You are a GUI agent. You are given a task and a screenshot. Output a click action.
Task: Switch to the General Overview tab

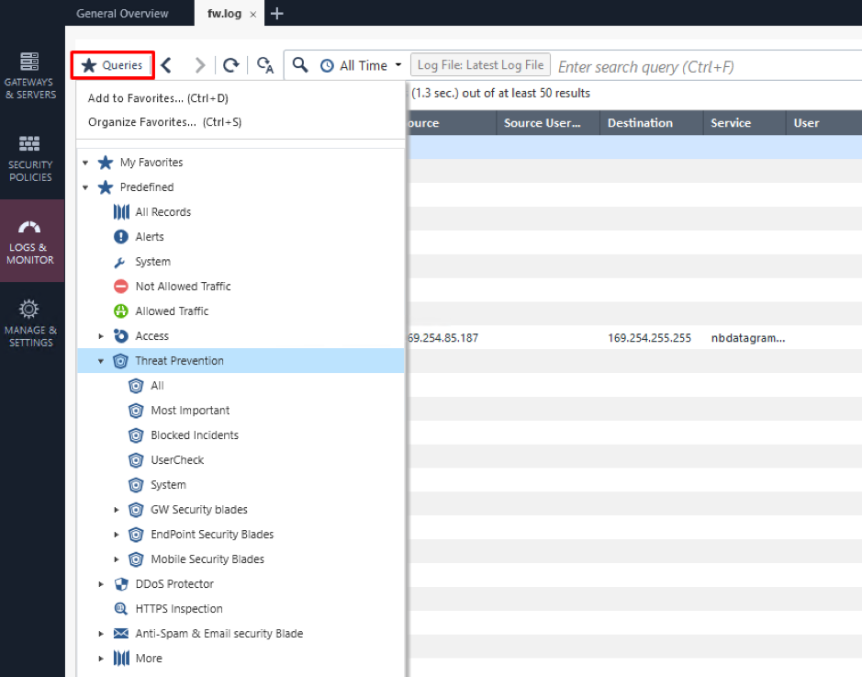123,13
